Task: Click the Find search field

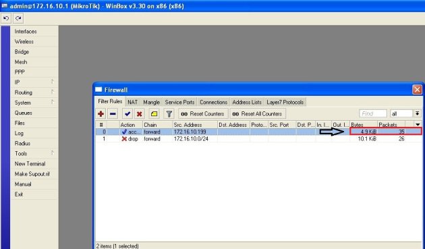Action: point(373,113)
